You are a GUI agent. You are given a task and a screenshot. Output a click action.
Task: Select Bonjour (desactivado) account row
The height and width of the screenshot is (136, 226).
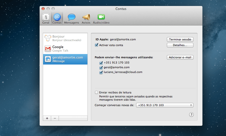pyautogui.click(x=65, y=38)
